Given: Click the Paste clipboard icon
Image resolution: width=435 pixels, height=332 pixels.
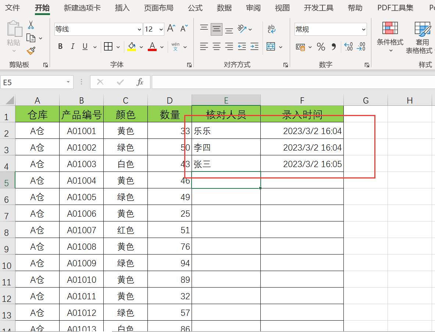Looking at the screenshot, I should (14, 29).
